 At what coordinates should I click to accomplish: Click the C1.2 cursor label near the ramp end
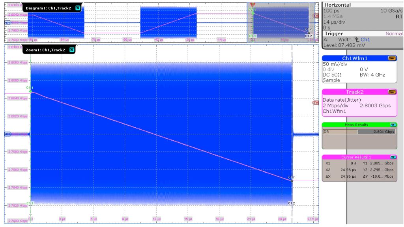pyautogui.click(x=291, y=177)
